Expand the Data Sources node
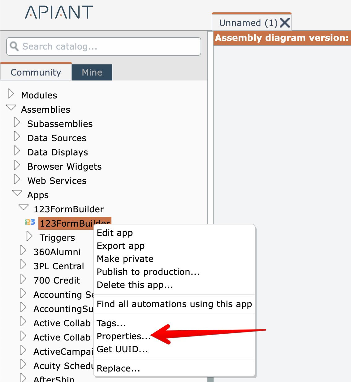This screenshot has height=382, width=351. click(17, 137)
